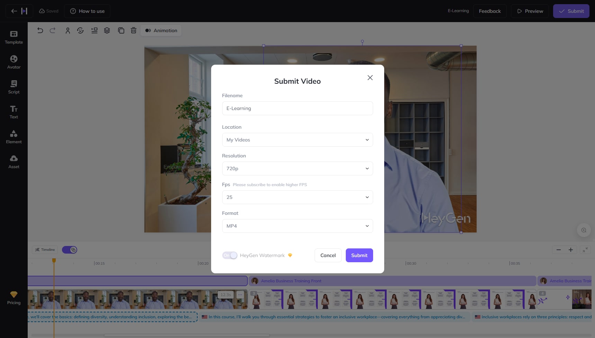The width and height of the screenshot is (595, 338).
Task: Select the avatar person icon in toolbar
Action: (x=68, y=30)
